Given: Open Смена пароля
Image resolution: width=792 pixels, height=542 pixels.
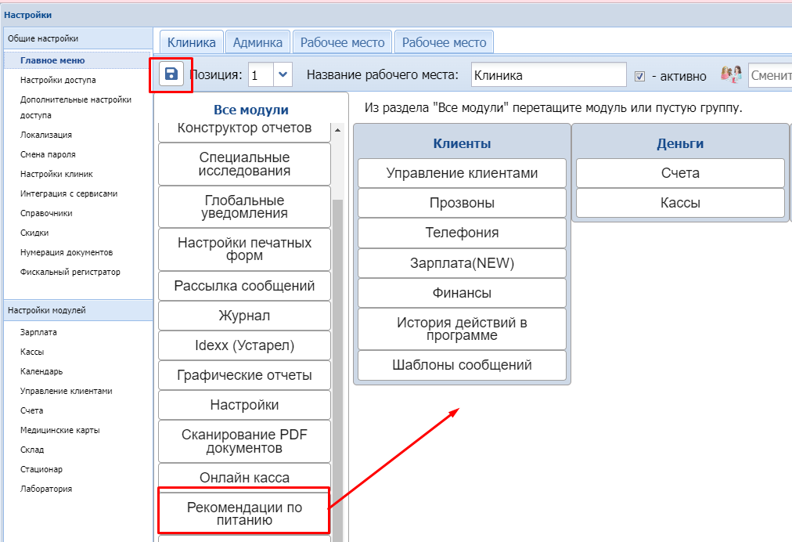Looking at the screenshot, I should [x=48, y=155].
